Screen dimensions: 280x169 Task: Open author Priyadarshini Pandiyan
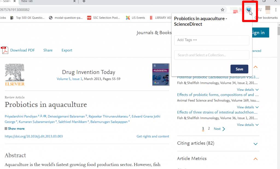pos(21,116)
